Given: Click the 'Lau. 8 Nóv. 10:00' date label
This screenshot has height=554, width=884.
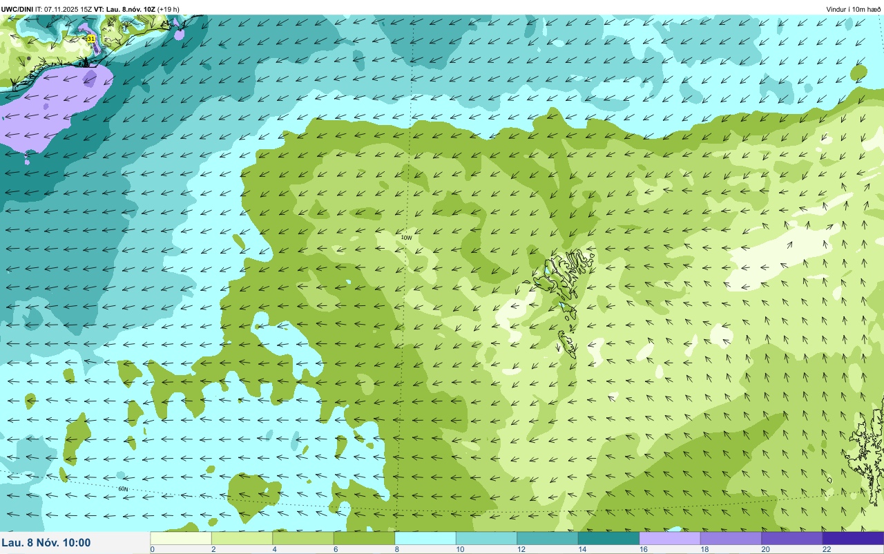Looking at the screenshot, I should tap(46, 542).
